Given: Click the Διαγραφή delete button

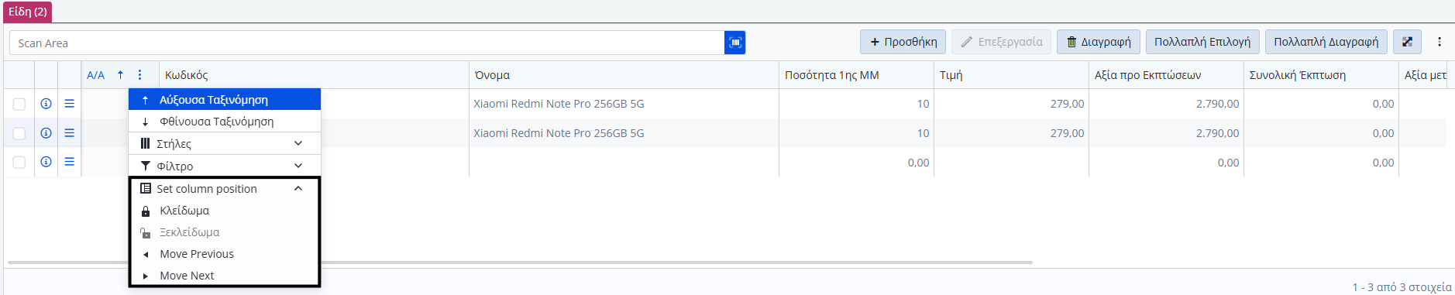Looking at the screenshot, I should coord(1098,42).
